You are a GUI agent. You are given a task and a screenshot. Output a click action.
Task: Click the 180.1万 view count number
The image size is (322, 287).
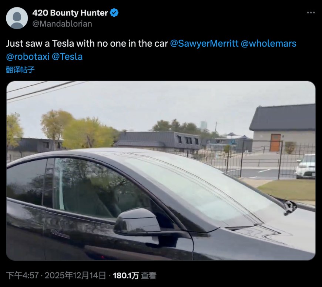(x=126, y=276)
